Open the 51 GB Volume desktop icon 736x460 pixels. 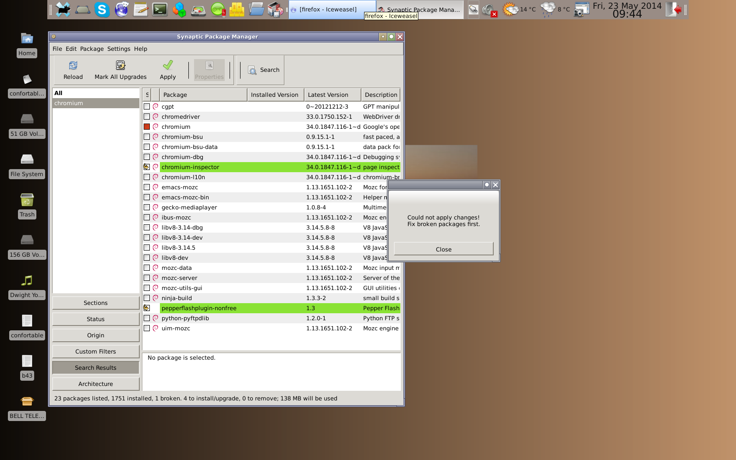tap(27, 119)
